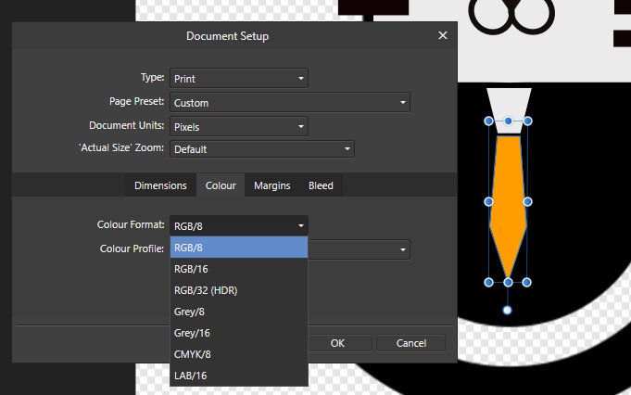Select RGB/16 colour format
The width and height of the screenshot is (631, 395).
[239, 269]
